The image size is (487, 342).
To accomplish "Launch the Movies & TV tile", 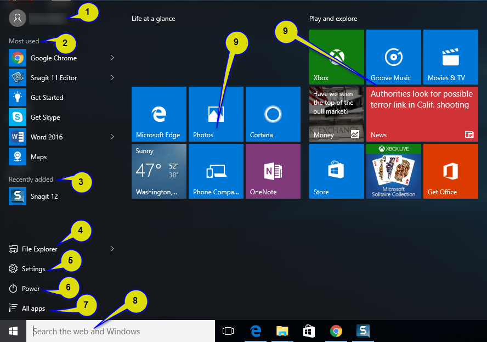I will pyautogui.click(x=450, y=57).
